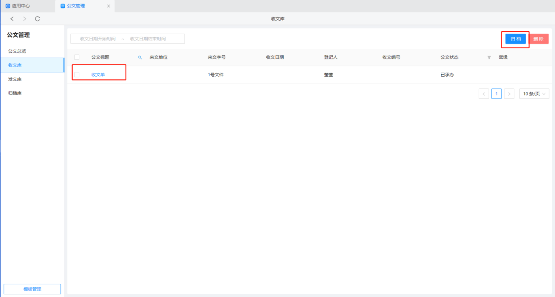Go to the previous page arrow

coord(483,94)
